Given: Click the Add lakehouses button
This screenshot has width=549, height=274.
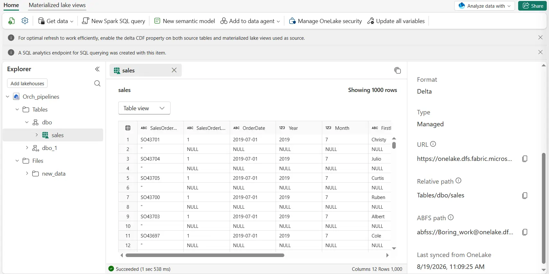Looking at the screenshot, I should click(x=27, y=83).
